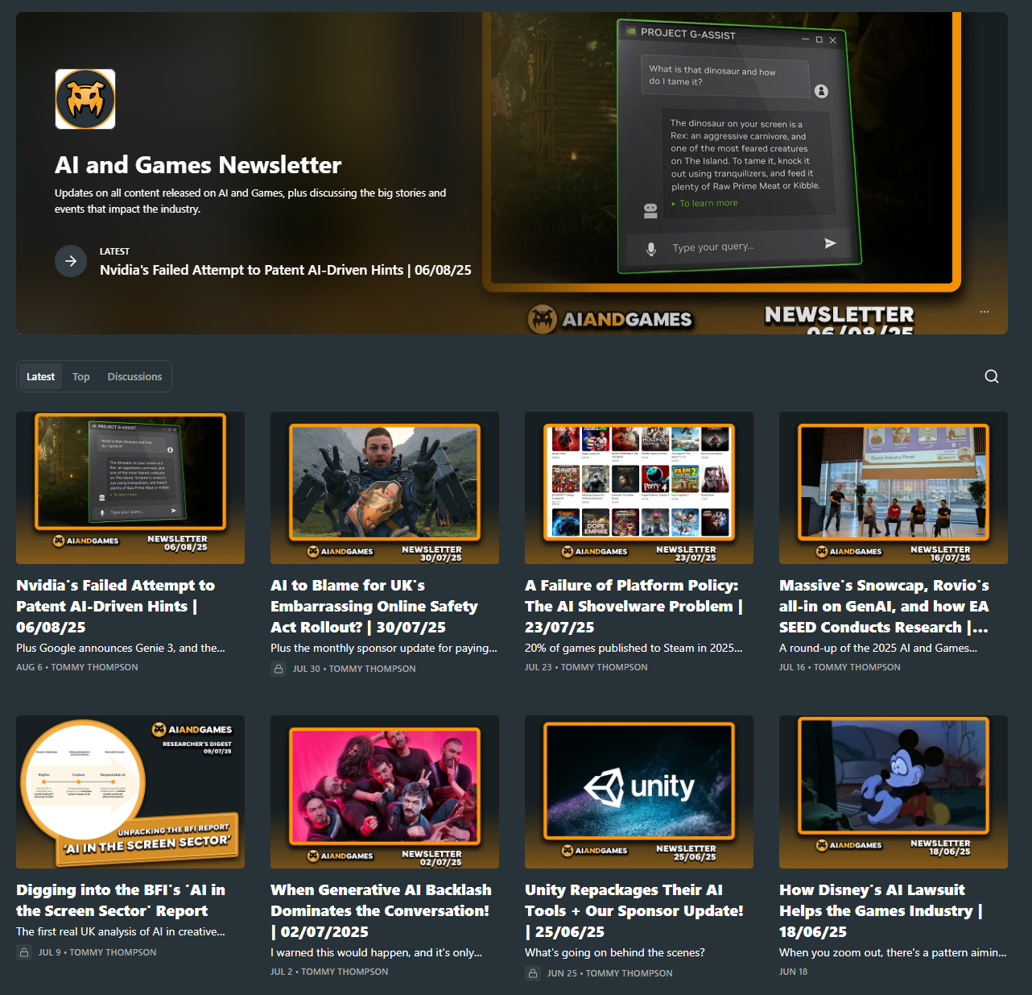Click 'I warned this would happen' subtitle
1032x995 pixels.
(377, 952)
